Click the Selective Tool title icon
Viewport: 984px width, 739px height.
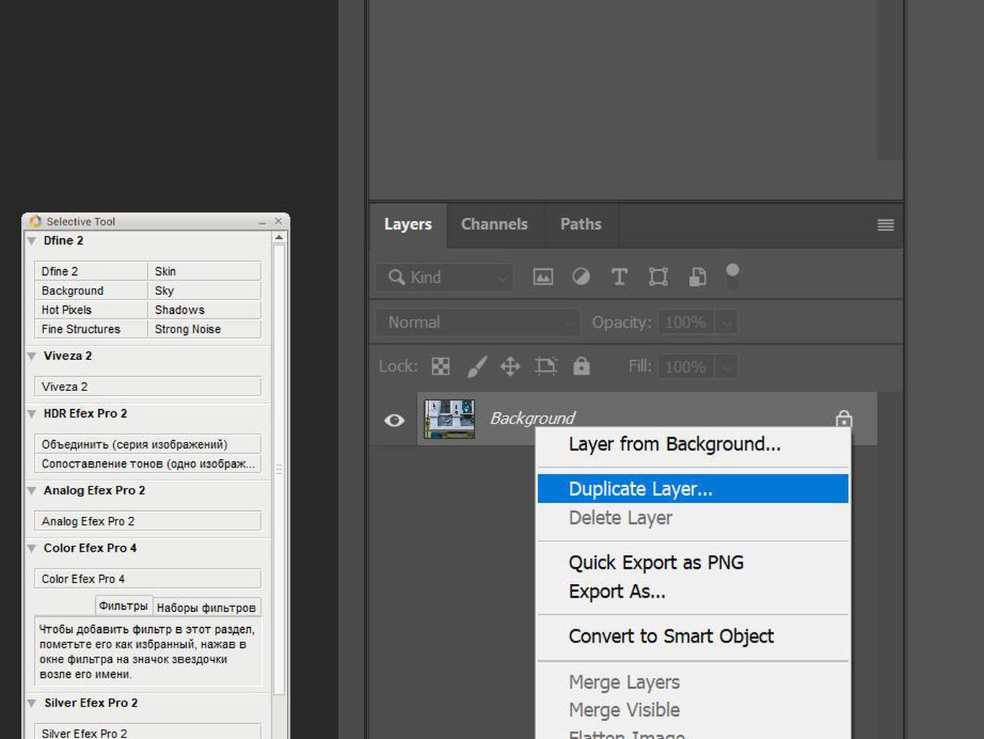pyautogui.click(x=35, y=222)
